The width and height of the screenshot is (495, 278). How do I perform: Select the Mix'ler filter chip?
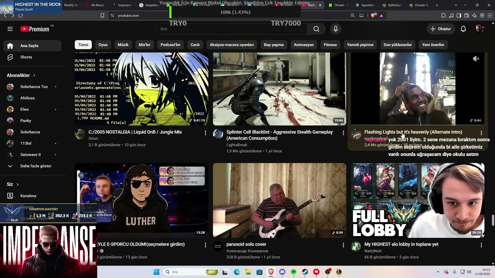pyautogui.click(x=145, y=45)
